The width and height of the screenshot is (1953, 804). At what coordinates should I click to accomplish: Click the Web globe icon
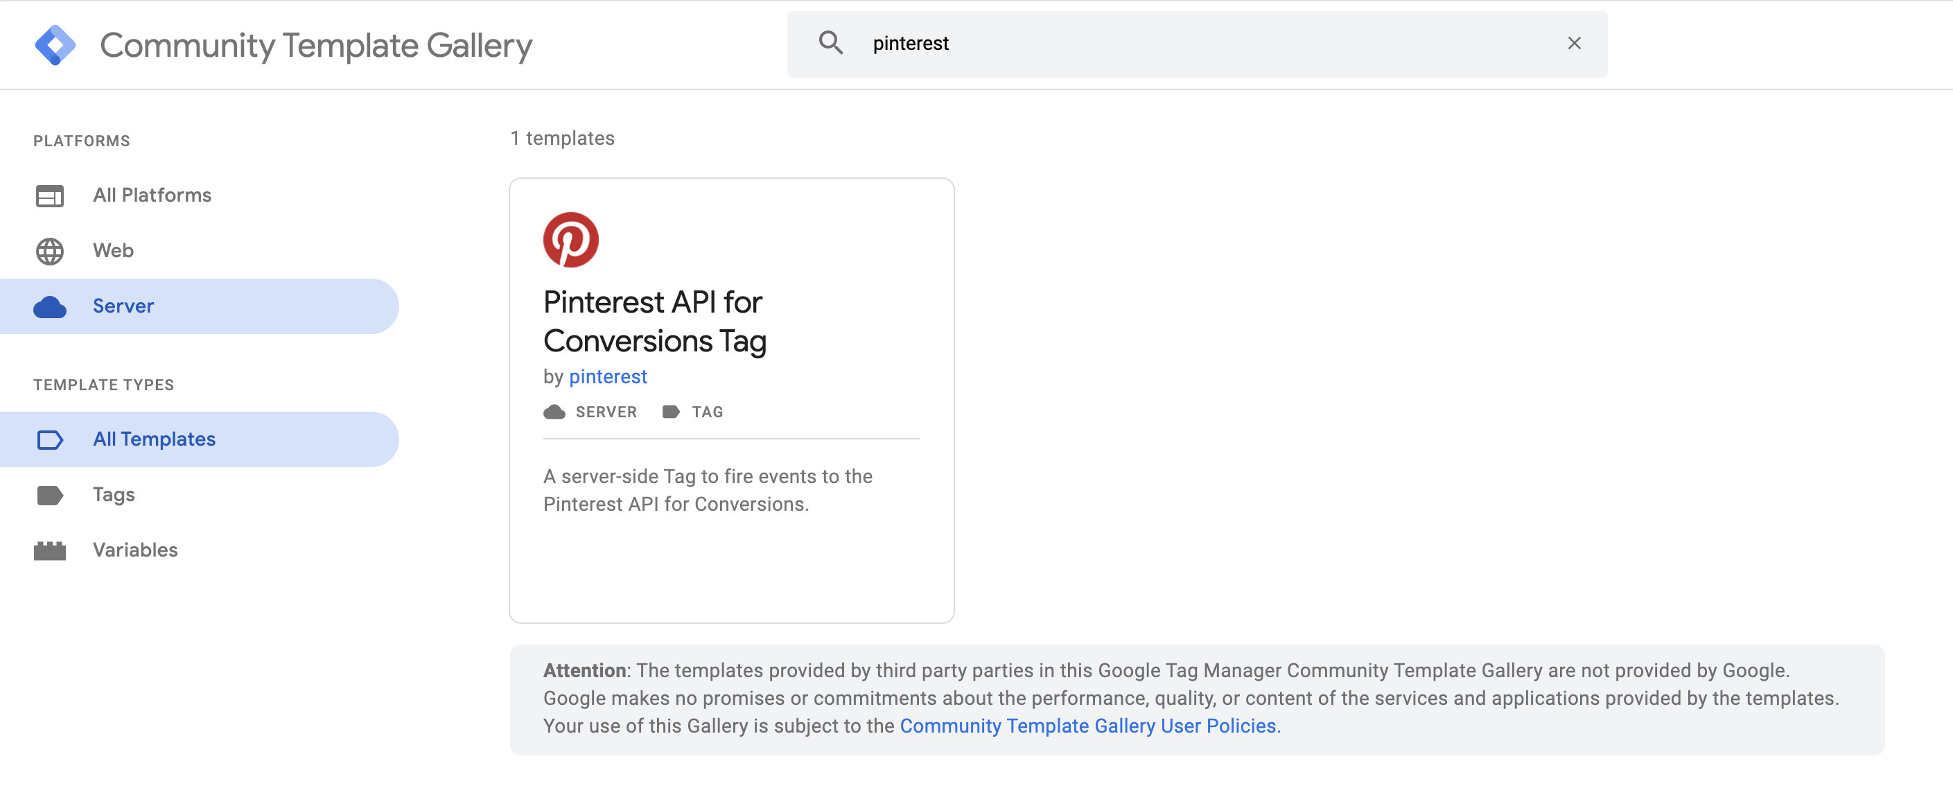tap(49, 251)
